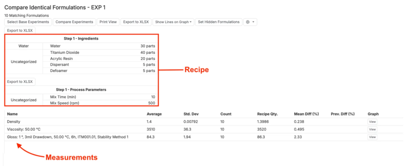408x166 pixels.
Task: Open Print View
Action: [x=107, y=22]
